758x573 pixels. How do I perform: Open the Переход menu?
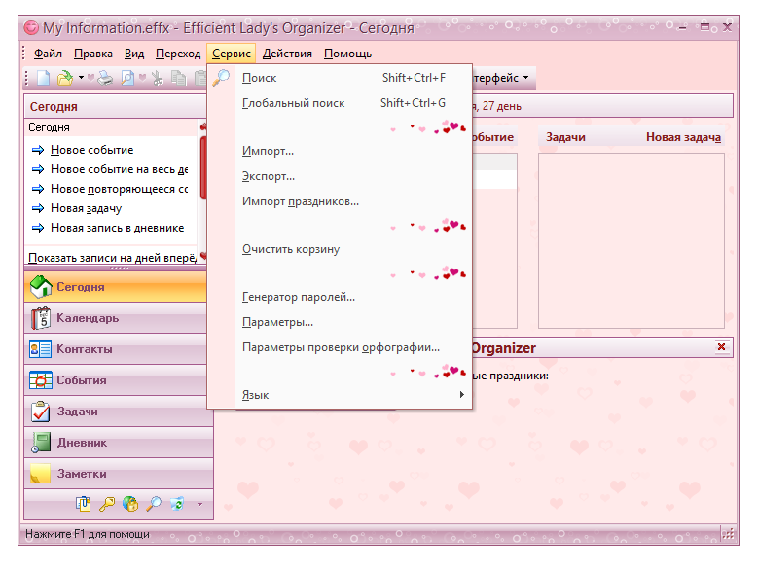(x=178, y=54)
